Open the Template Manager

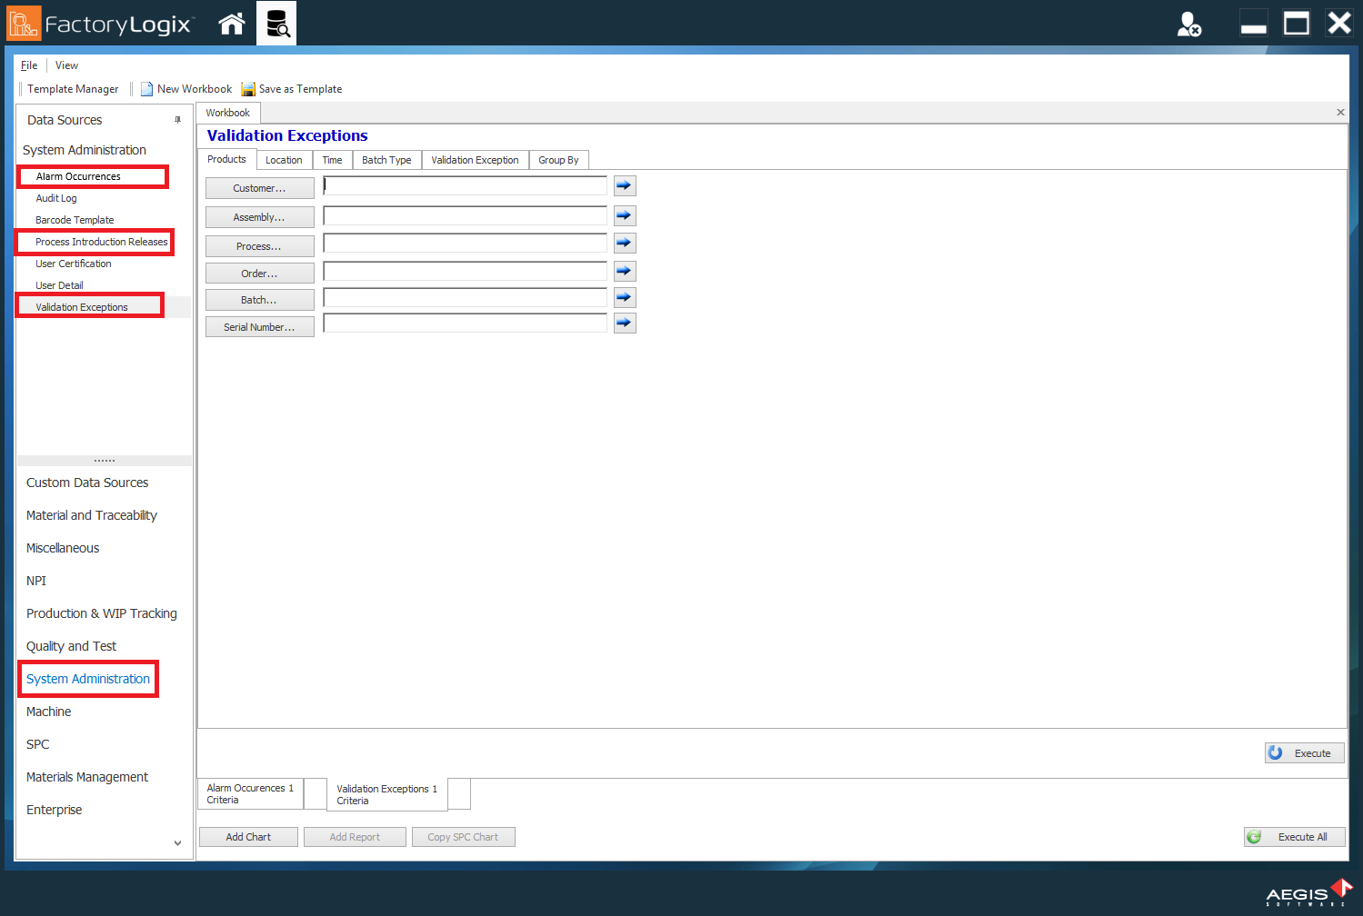pyautogui.click(x=73, y=88)
